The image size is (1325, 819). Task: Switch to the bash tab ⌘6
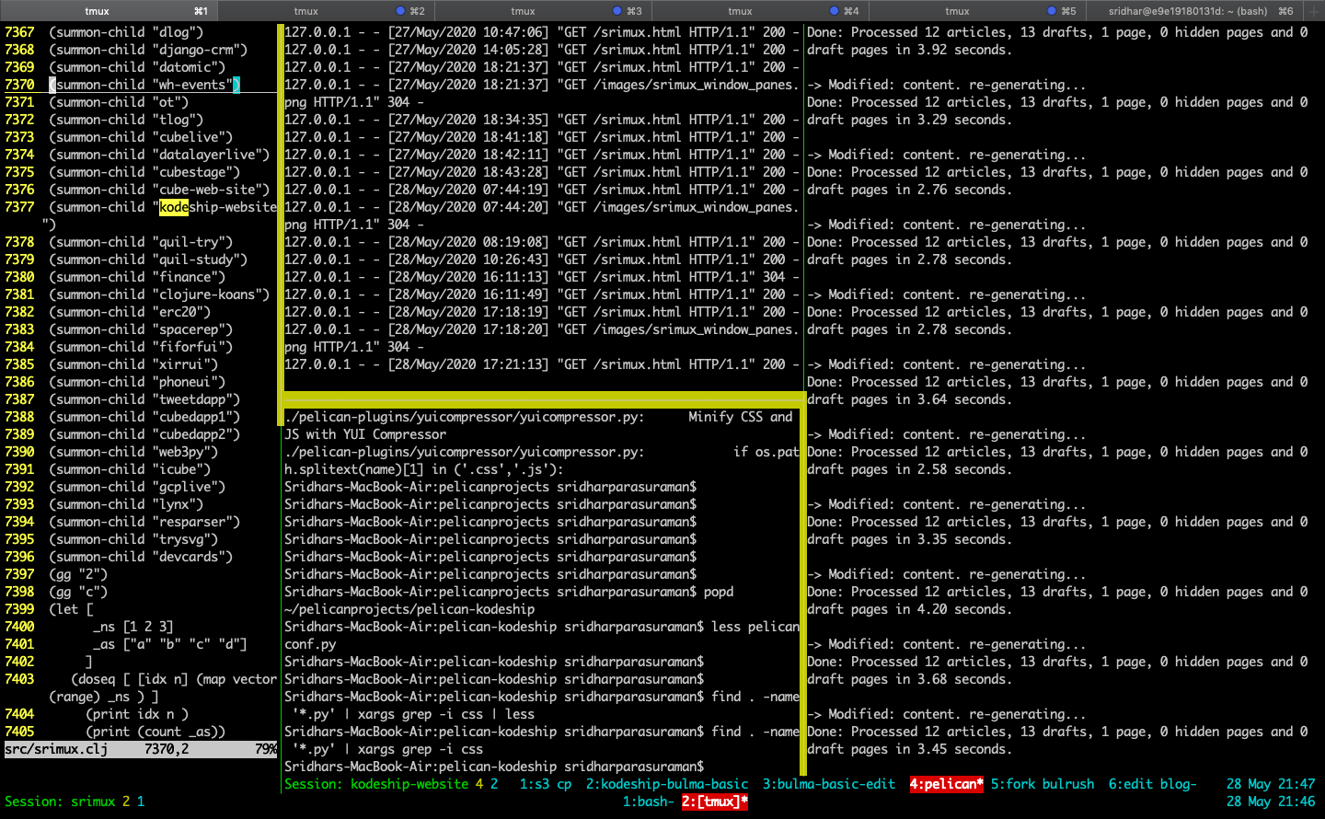point(1194,11)
